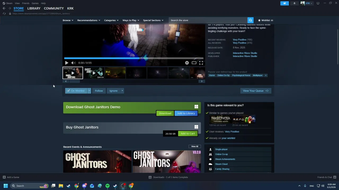Click Steam Achievements feature link
Screen dimensions: 339x190
click(x=225, y=159)
